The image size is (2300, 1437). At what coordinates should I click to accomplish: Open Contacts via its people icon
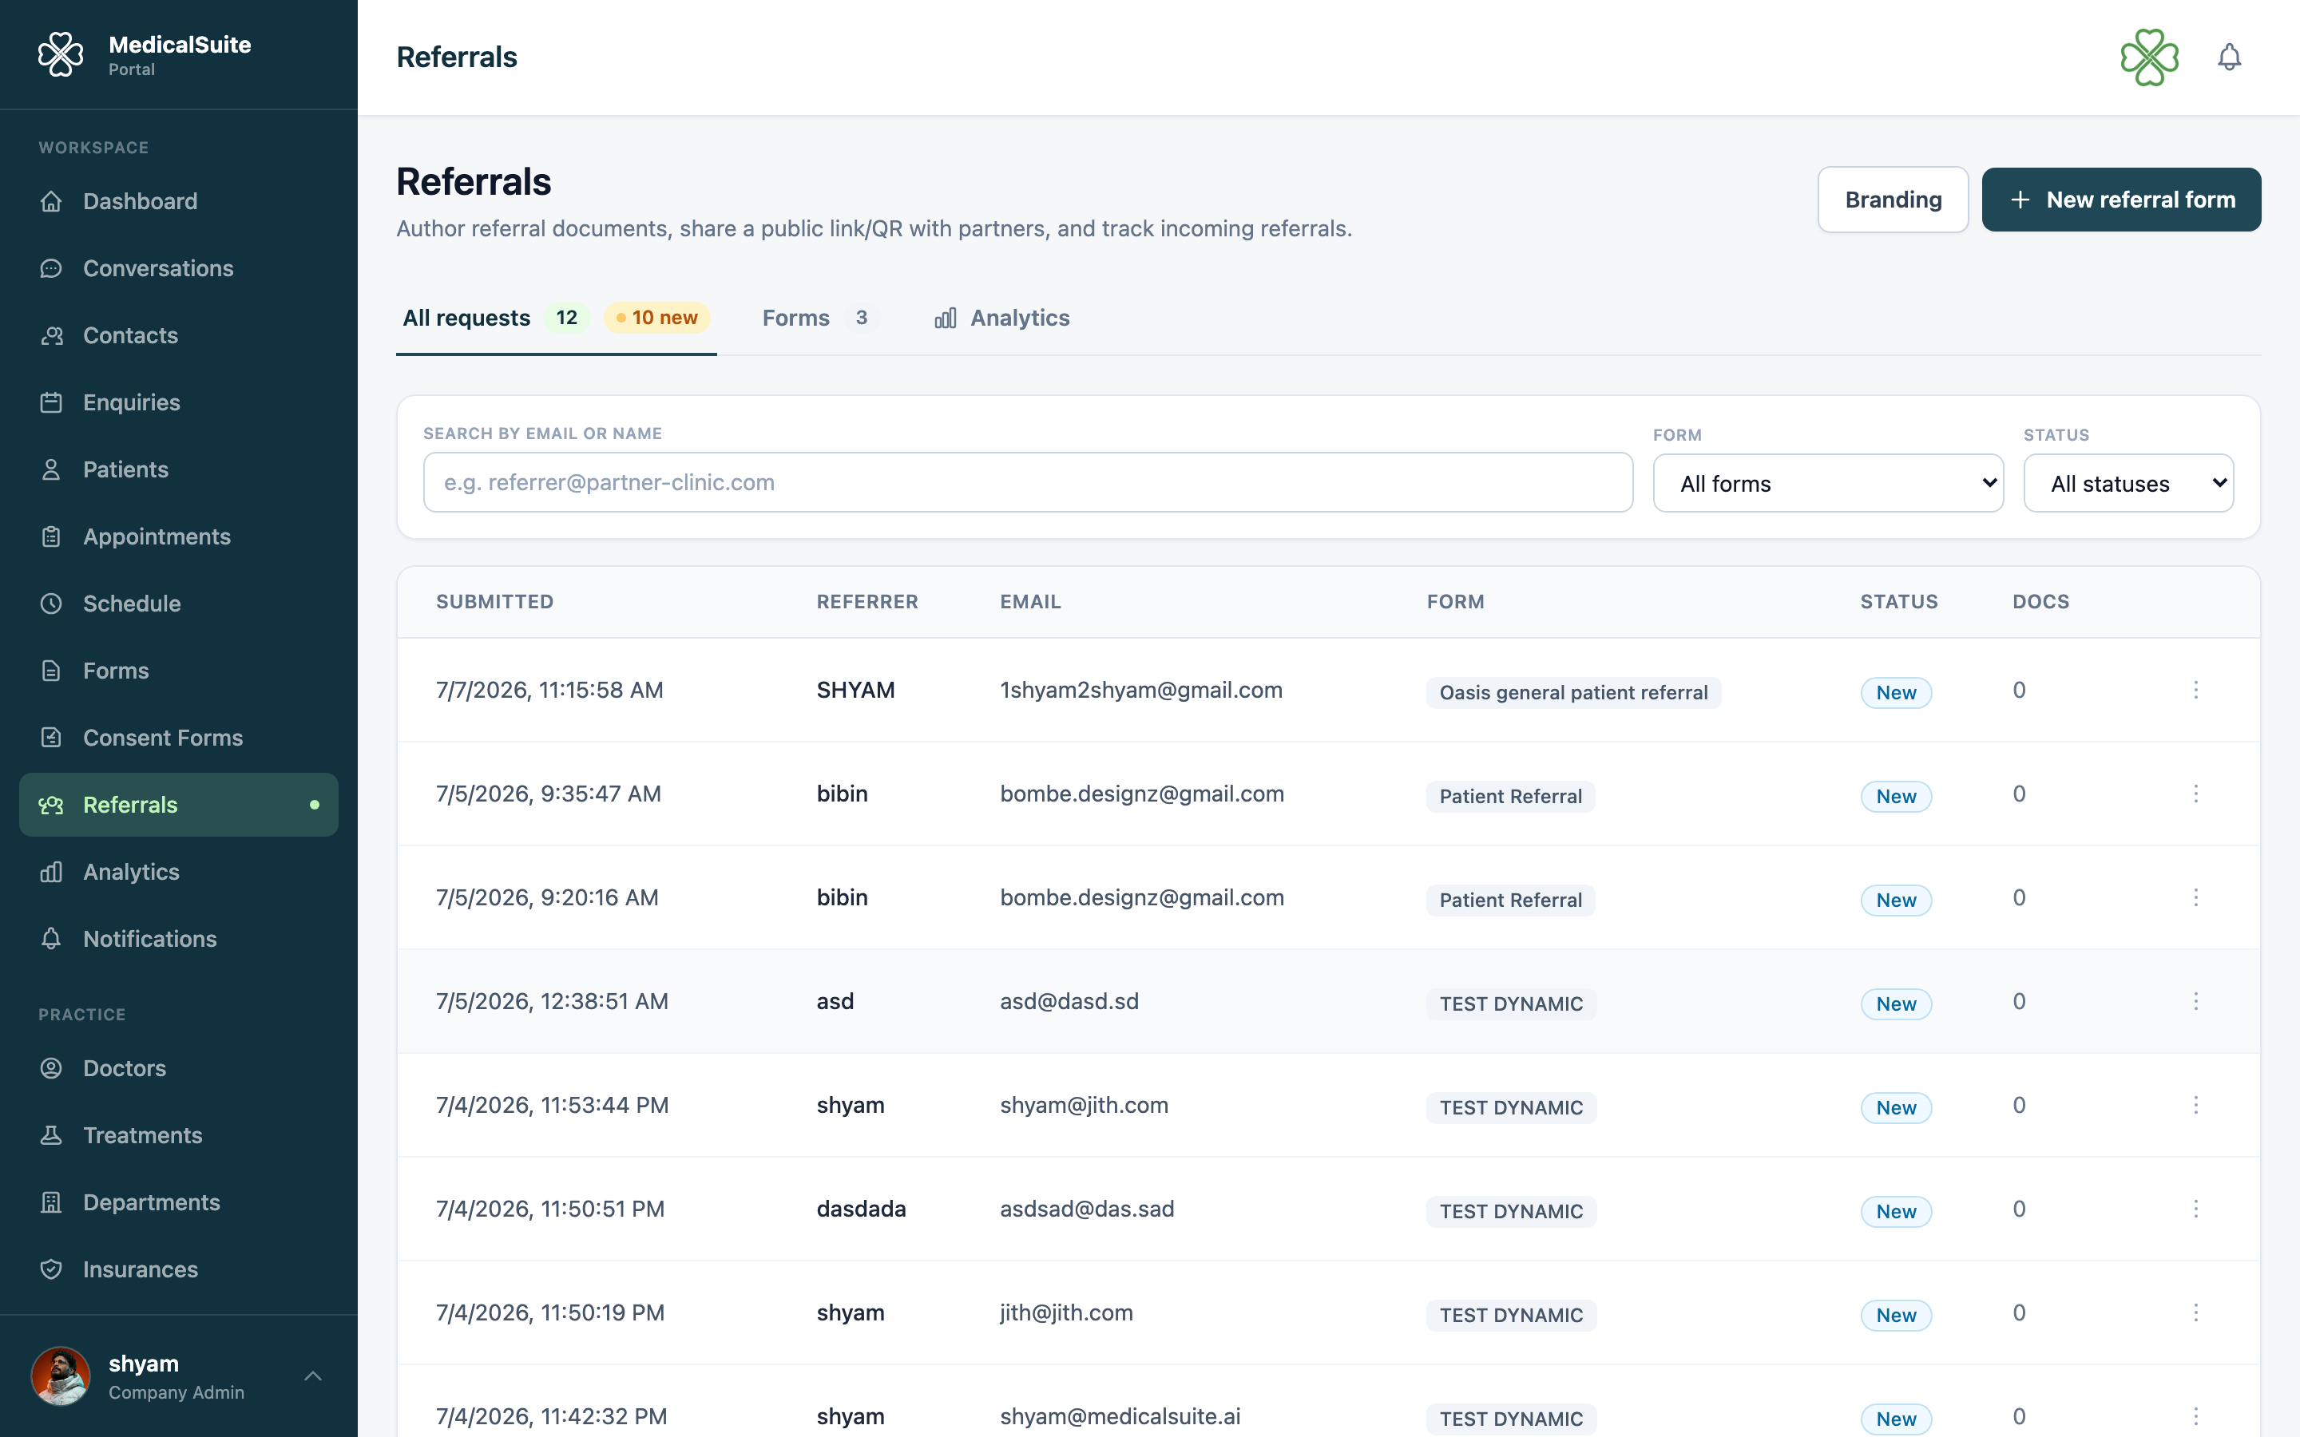[x=51, y=335]
